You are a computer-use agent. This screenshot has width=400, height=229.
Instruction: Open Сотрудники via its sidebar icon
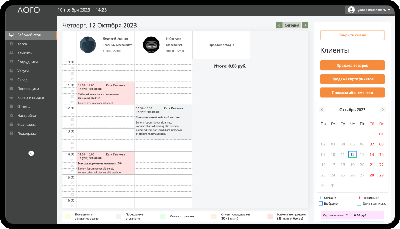coord(12,62)
